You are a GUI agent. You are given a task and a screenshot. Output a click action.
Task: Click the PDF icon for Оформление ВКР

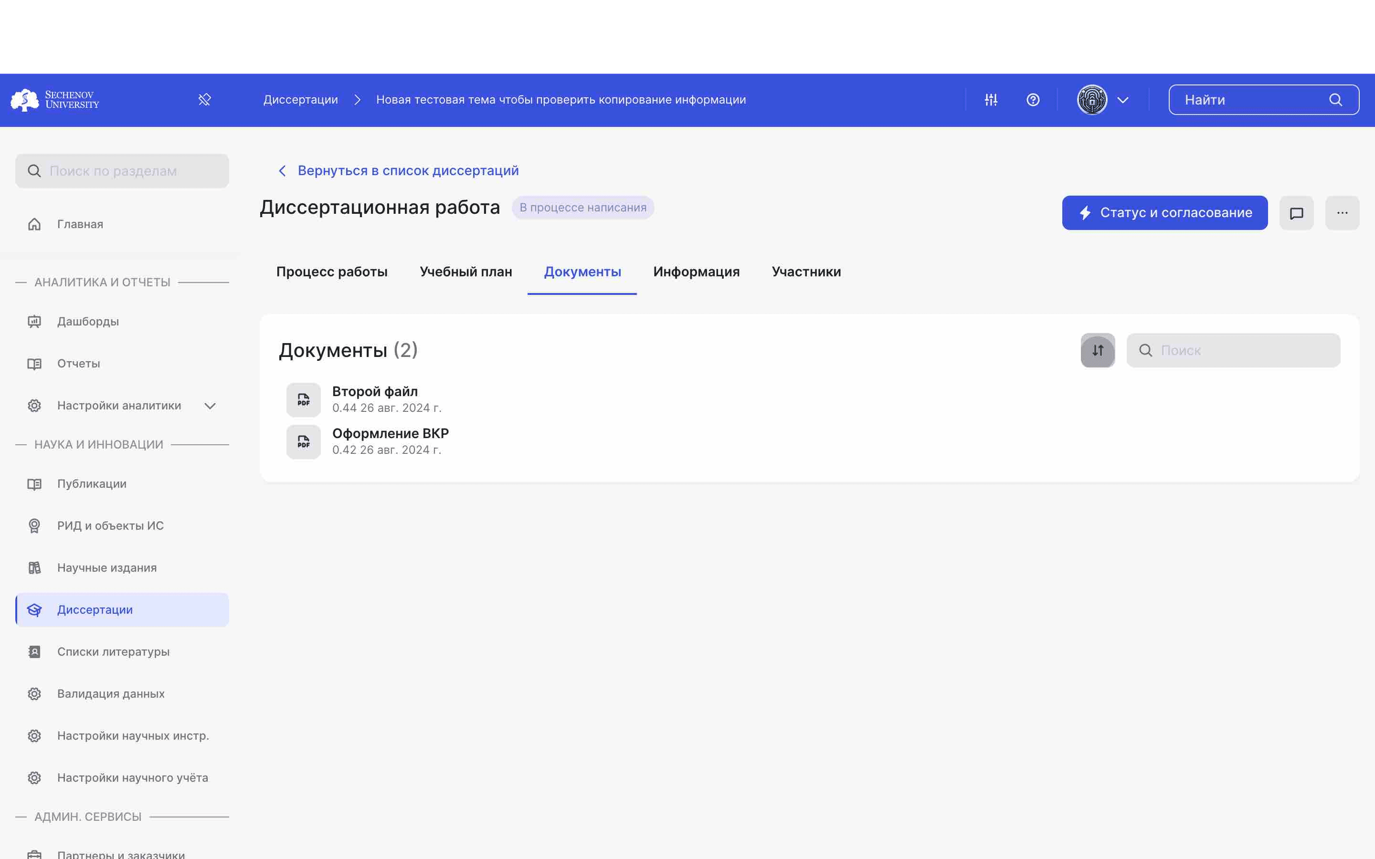[x=303, y=441]
